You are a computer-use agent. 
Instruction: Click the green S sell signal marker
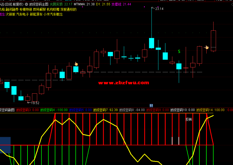pos(179,51)
